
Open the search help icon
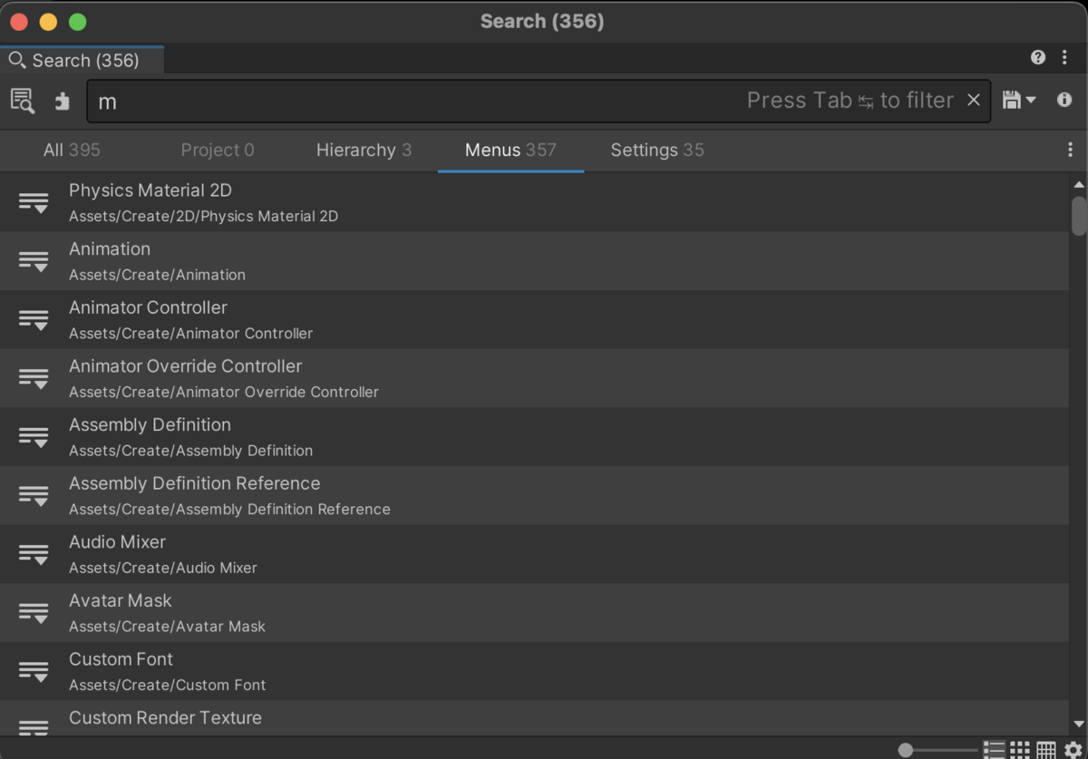1038,57
